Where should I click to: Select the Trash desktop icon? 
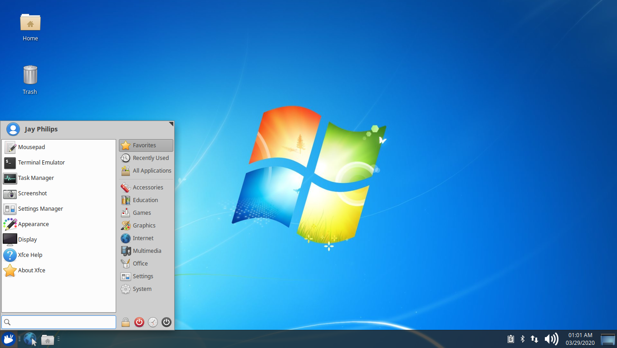click(30, 80)
